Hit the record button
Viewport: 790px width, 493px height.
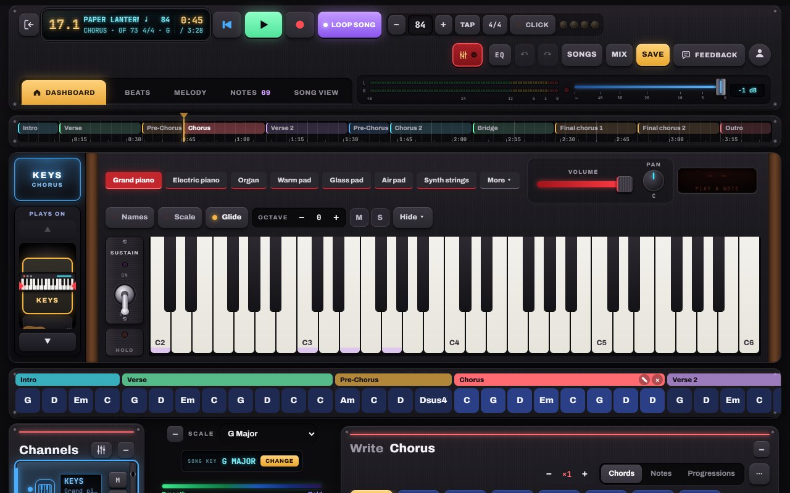click(300, 25)
